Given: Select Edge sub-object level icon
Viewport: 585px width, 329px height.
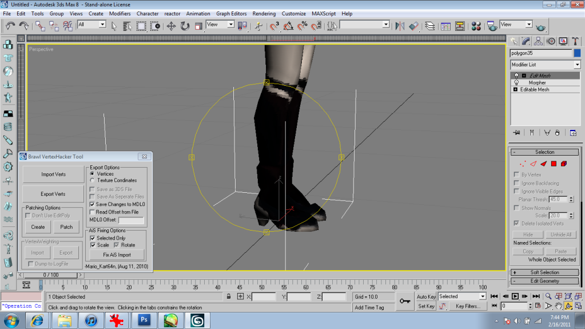Looking at the screenshot, I should pos(533,164).
